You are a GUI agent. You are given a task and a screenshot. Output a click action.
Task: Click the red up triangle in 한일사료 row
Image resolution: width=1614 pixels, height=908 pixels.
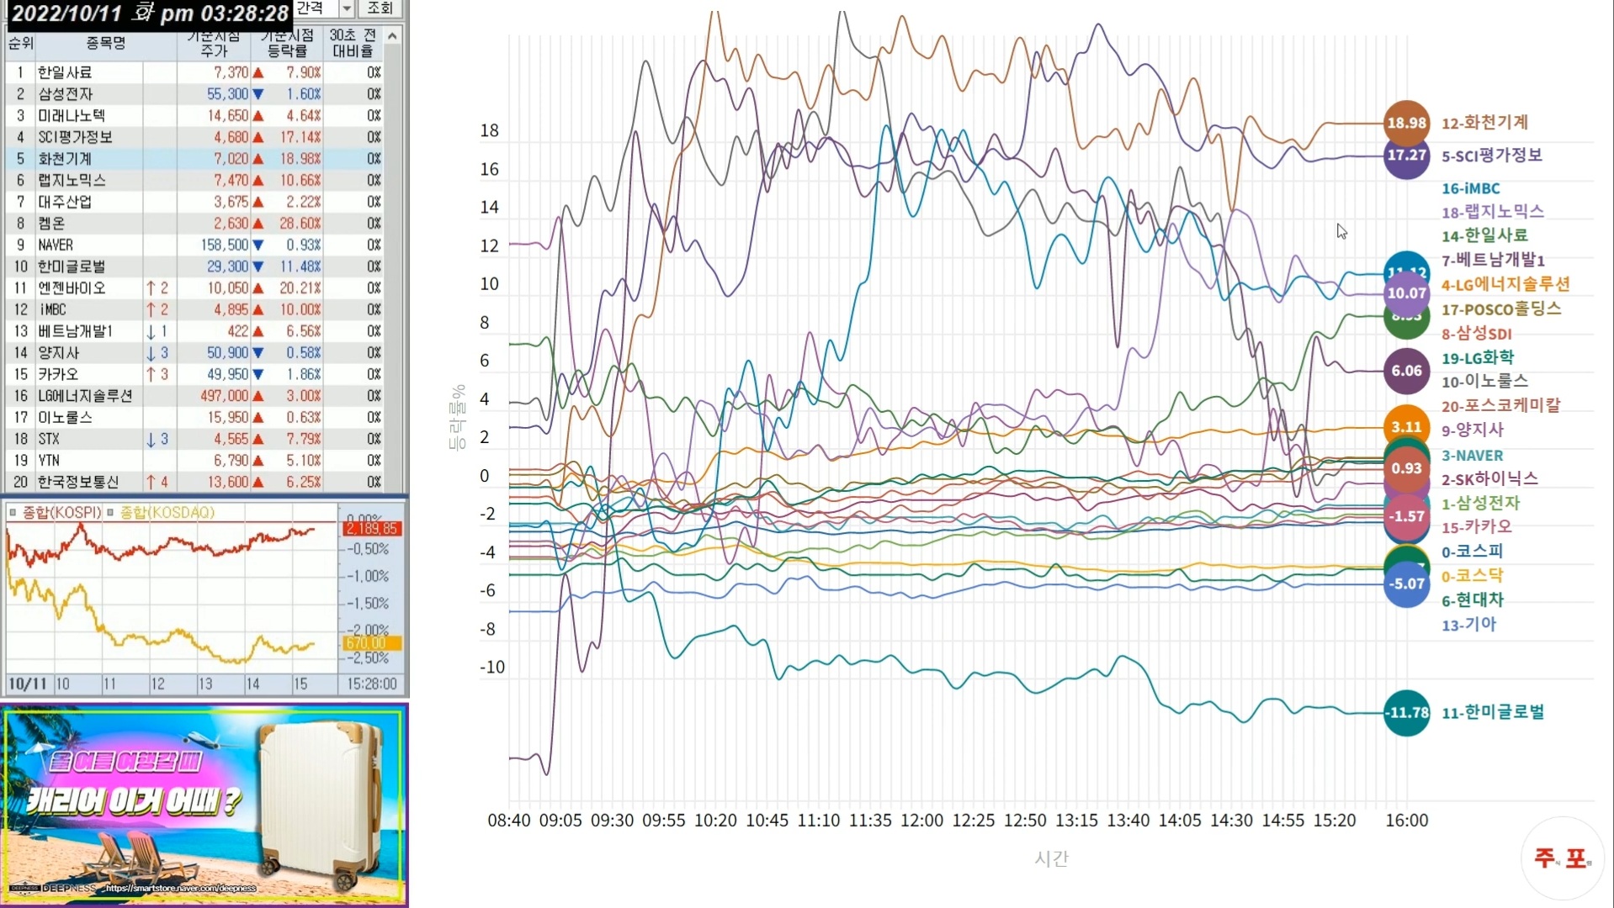point(258,73)
